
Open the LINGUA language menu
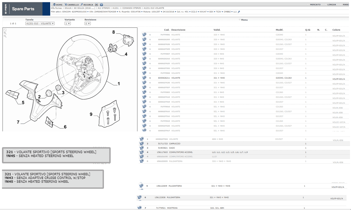click(330, 4)
